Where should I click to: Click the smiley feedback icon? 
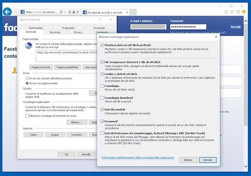point(244,12)
